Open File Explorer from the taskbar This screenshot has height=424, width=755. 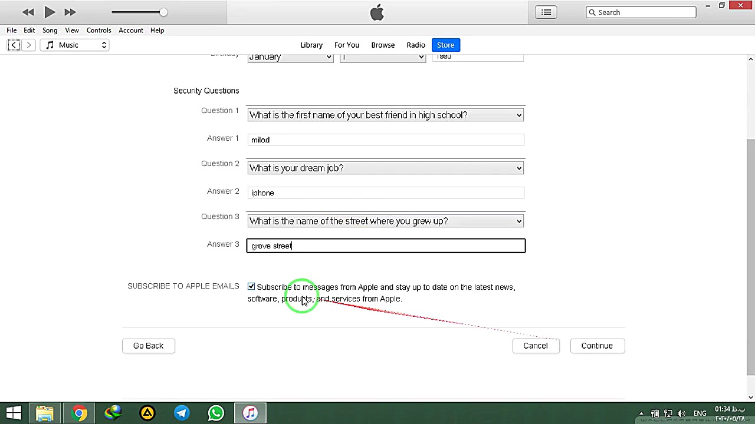point(45,413)
